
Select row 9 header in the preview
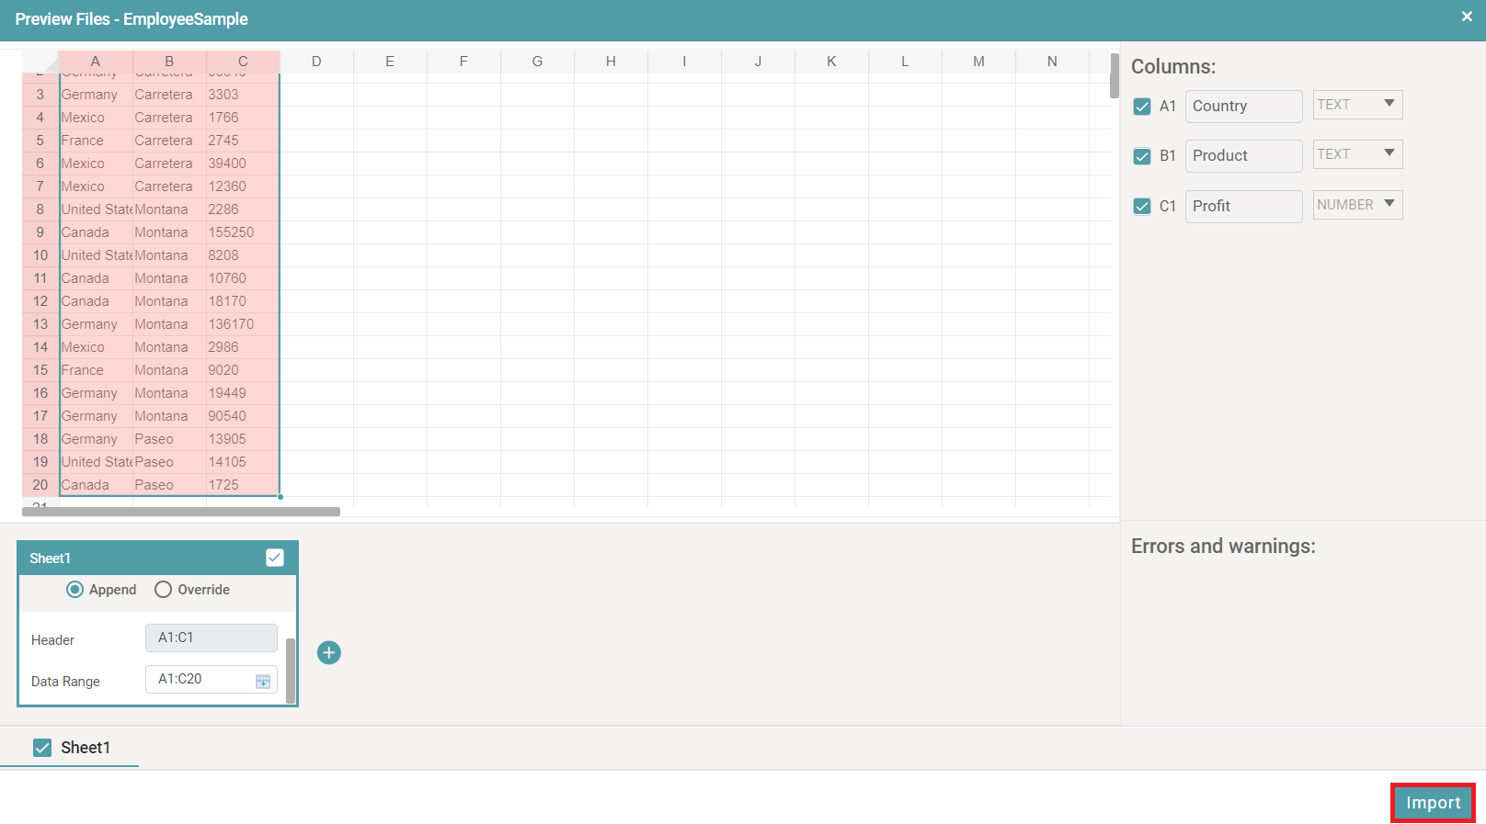[40, 232]
